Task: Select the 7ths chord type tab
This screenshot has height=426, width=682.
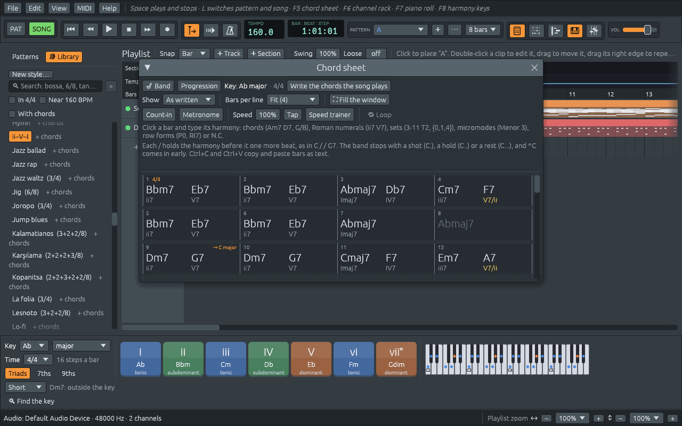Action: 44,373
